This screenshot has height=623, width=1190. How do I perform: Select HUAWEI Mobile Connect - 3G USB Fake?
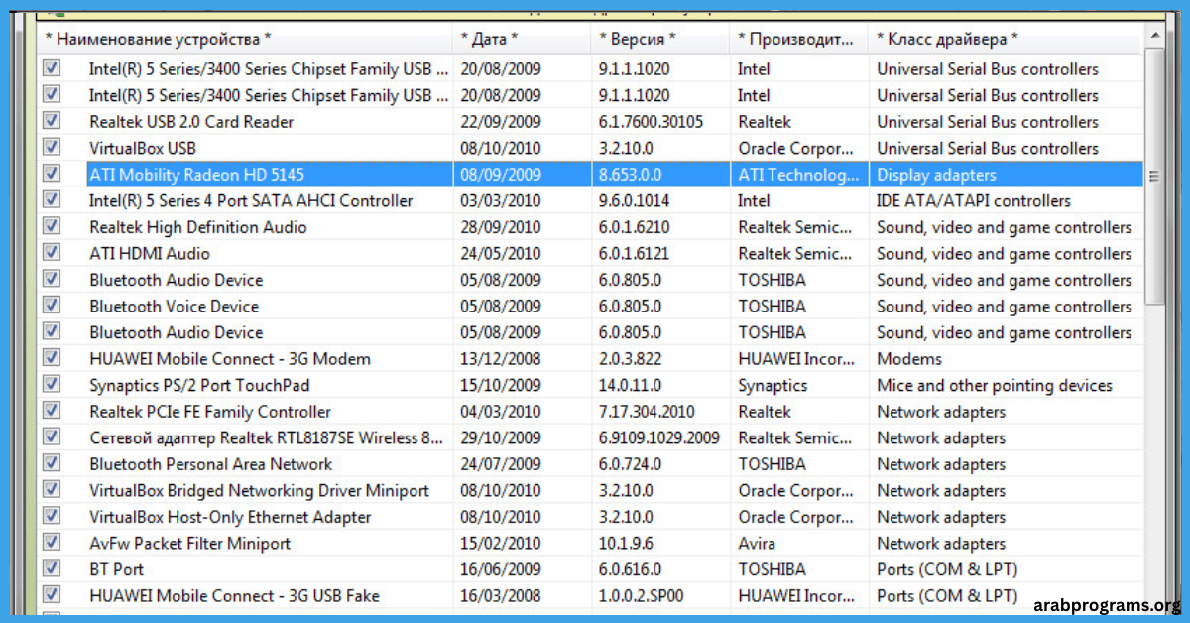(x=234, y=595)
